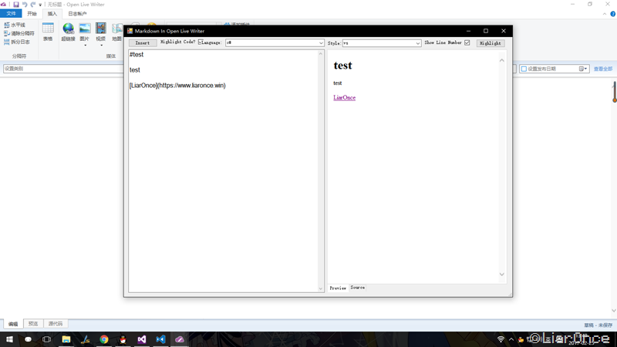The height and width of the screenshot is (347, 617).
Task: Click preview pane scroll up arrow
Action: pos(502,60)
